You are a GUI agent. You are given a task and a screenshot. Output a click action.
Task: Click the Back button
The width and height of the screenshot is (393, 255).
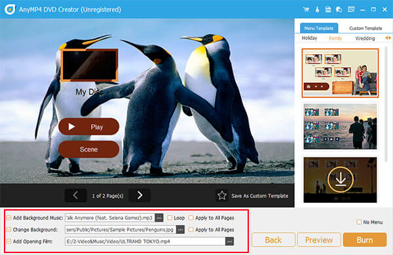click(x=273, y=240)
